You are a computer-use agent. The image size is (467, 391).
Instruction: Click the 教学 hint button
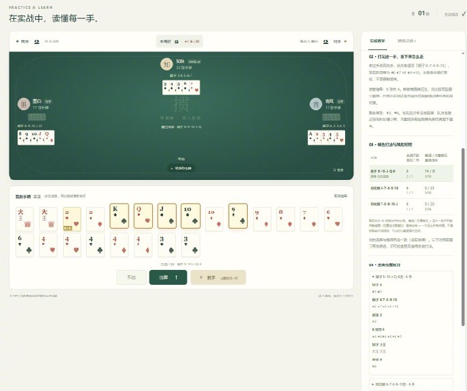point(218,277)
